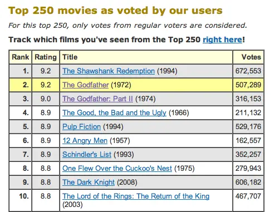Open Lord of the Rings: Return of the King
The width and height of the screenshot is (275, 212).
[x=136, y=196]
